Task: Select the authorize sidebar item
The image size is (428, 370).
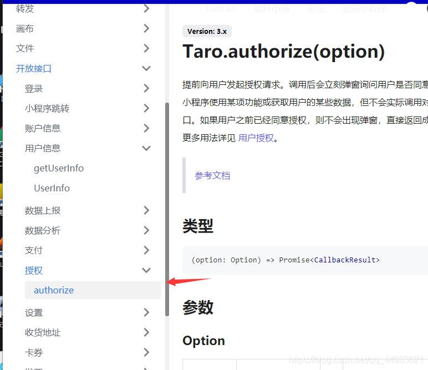Action: point(93,290)
